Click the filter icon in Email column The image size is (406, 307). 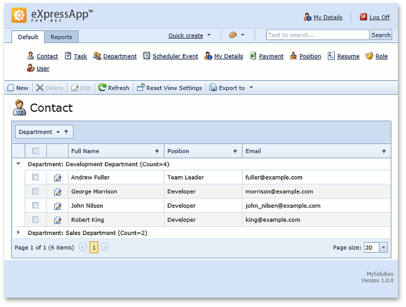[384, 152]
